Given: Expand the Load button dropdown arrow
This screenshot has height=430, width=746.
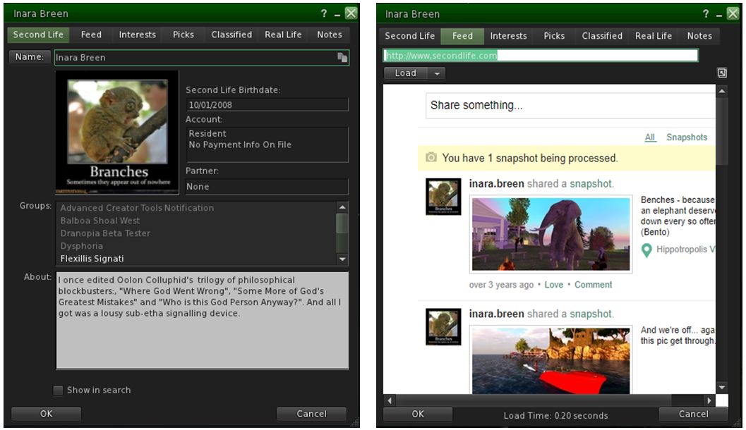Looking at the screenshot, I should 437,73.
